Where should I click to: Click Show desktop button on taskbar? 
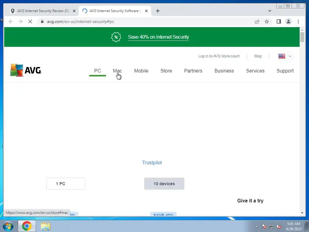point(307,226)
